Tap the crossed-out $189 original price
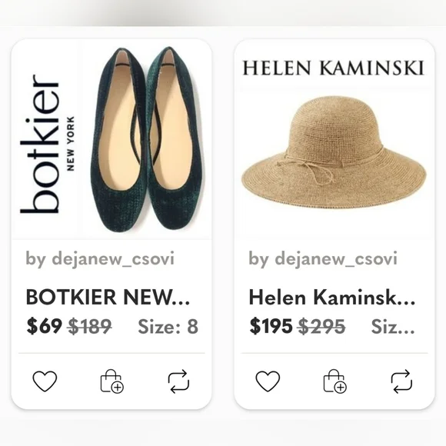This screenshot has height=446, width=446. point(90,326)
